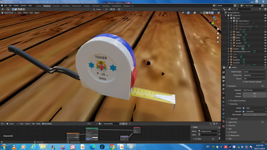Open the File menu
Image resolution: width=267 pixels, height=150 pixels.
(5, 5)
